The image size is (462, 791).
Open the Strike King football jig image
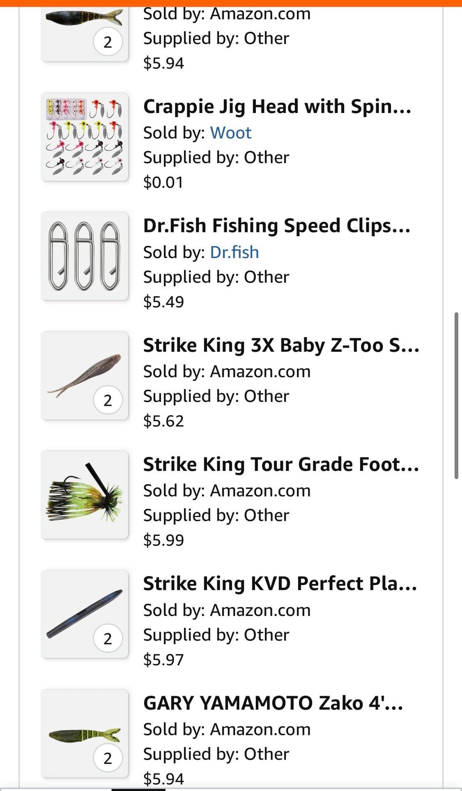pyautogui.click(x=85, y=495)
